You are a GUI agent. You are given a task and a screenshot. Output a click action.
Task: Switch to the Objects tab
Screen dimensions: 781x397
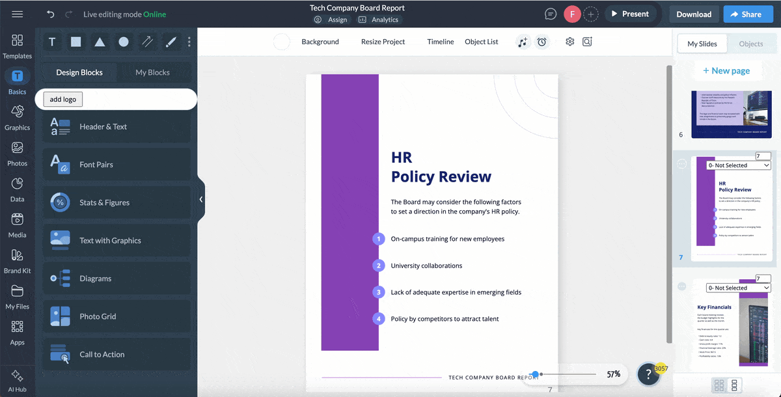coord(750,44)
